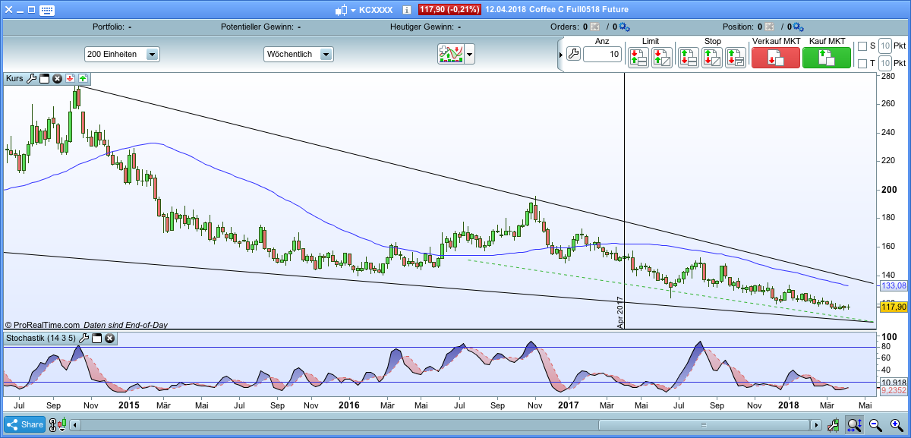Open Kurs panel wrench settings
The image size is (911, 438).
click(31, 78)
